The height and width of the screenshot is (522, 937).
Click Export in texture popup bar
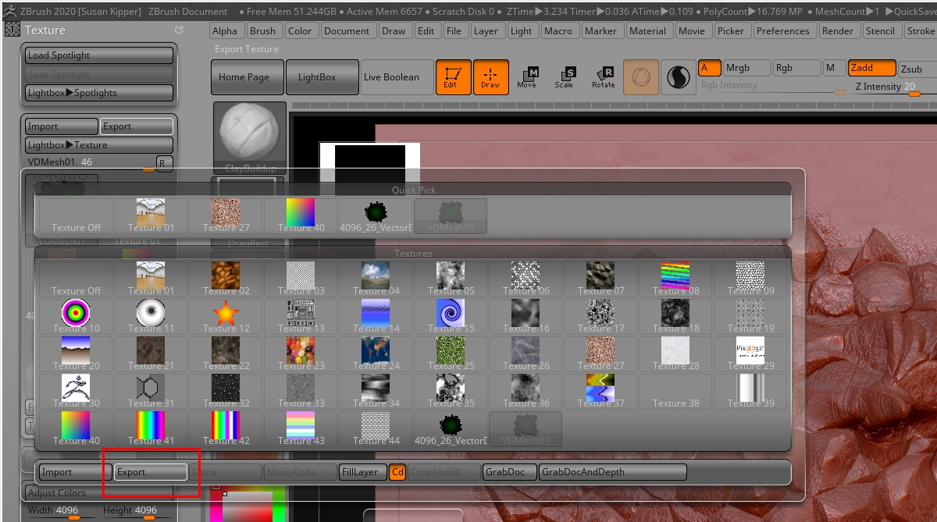click(x=151, y=472)
